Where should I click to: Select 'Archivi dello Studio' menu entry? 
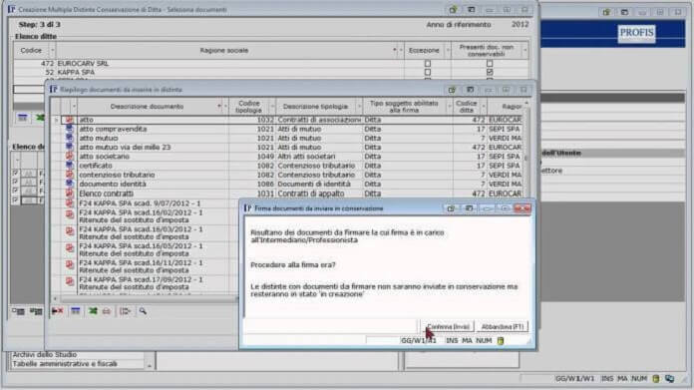click(x=45, y=354)
